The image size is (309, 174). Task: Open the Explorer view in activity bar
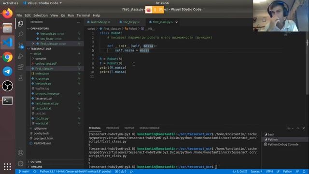coord(20,24)
